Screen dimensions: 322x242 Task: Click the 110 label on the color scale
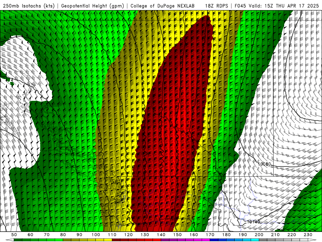pos(112,235)
